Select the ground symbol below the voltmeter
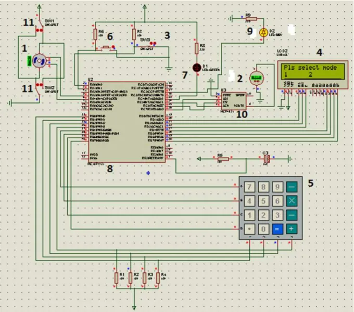Image resolution: width=354 pixels, height=312 pixels. click(260, 101)
